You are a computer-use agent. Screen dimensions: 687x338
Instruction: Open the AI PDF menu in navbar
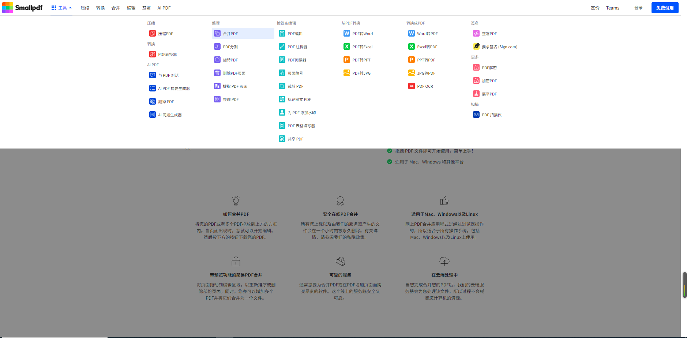click(x=164, y=8)
